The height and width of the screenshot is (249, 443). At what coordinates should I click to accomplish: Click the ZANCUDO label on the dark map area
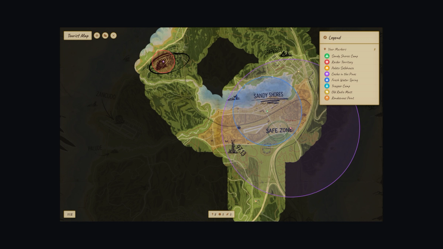106,95
